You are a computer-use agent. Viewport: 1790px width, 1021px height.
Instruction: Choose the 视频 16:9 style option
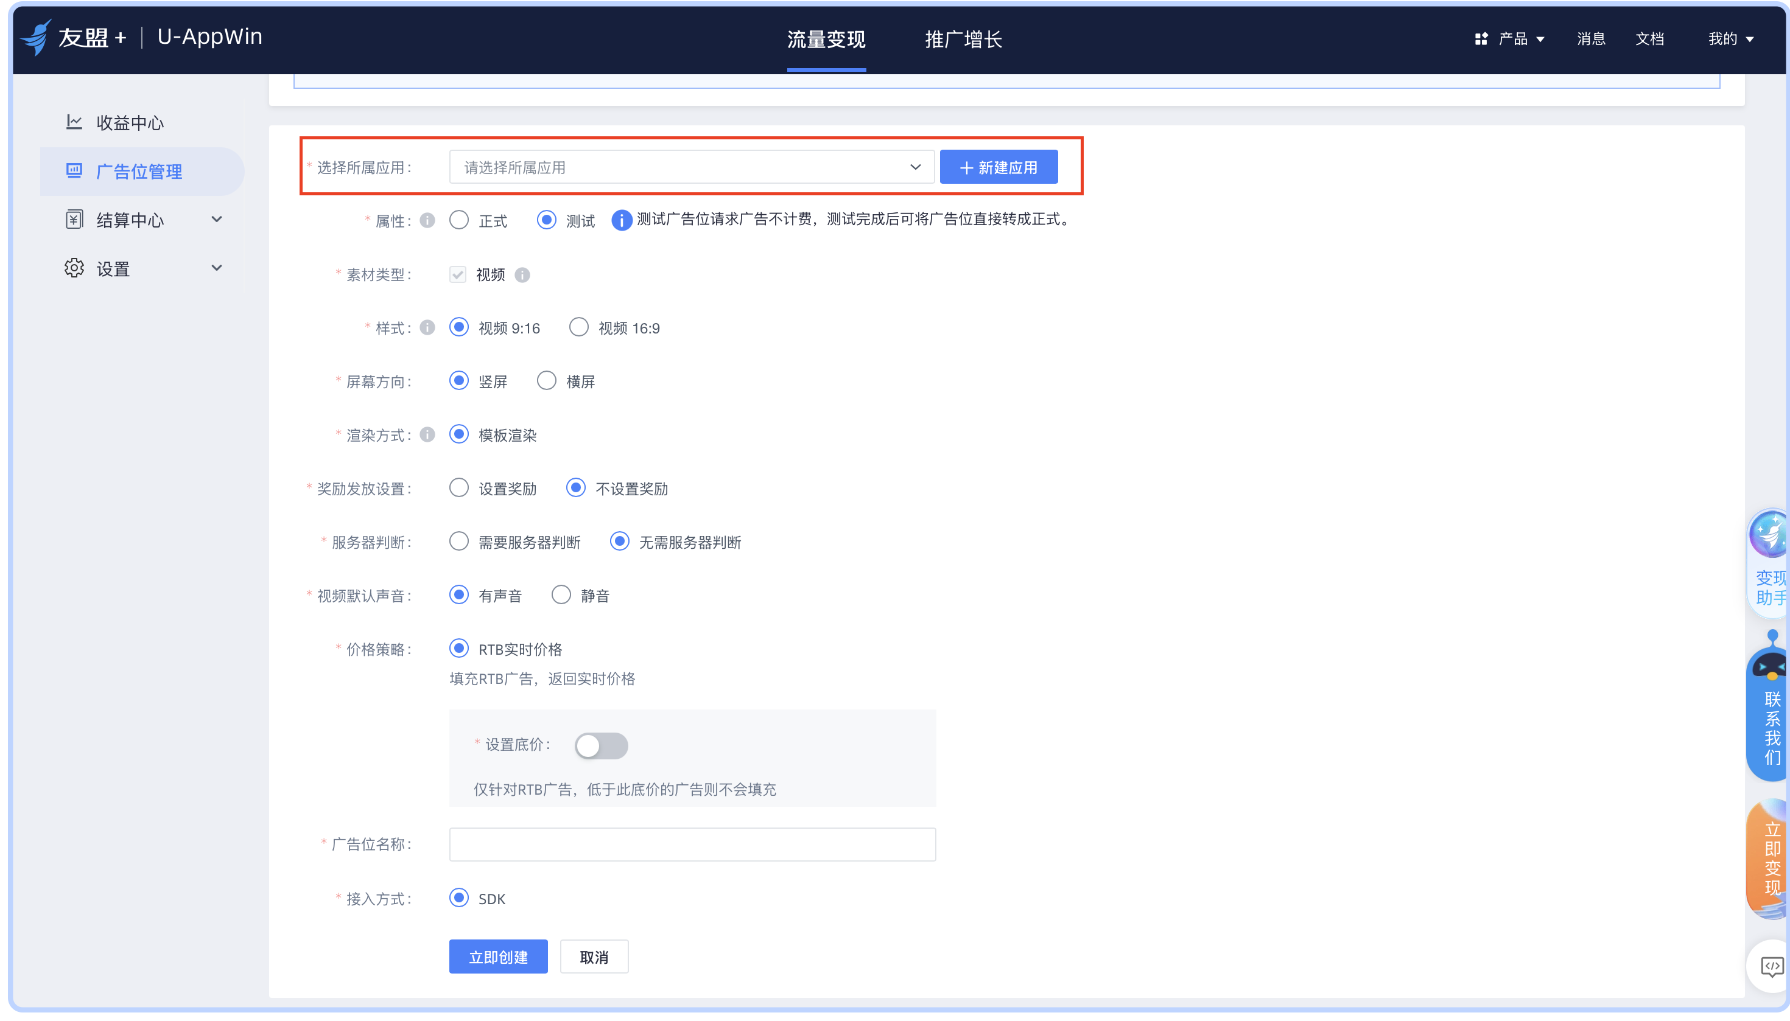[x=578, y=327]
